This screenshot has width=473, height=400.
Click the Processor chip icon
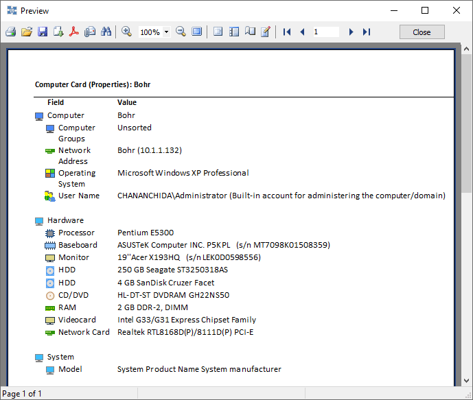[50, 233]
